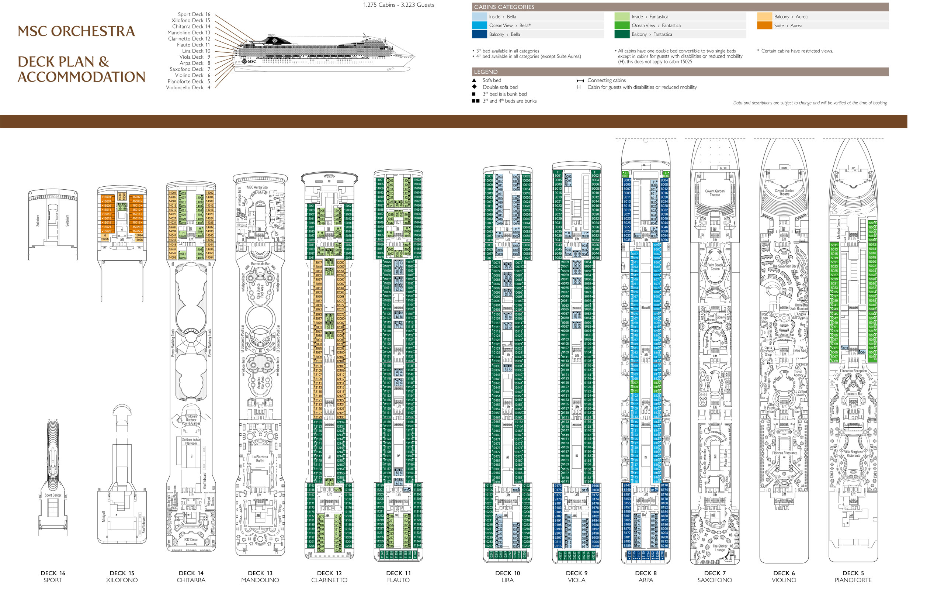Click the 'Saxofono Deck 7' ship label
Viewport: 927px width, 600px height.
(190, 69)
